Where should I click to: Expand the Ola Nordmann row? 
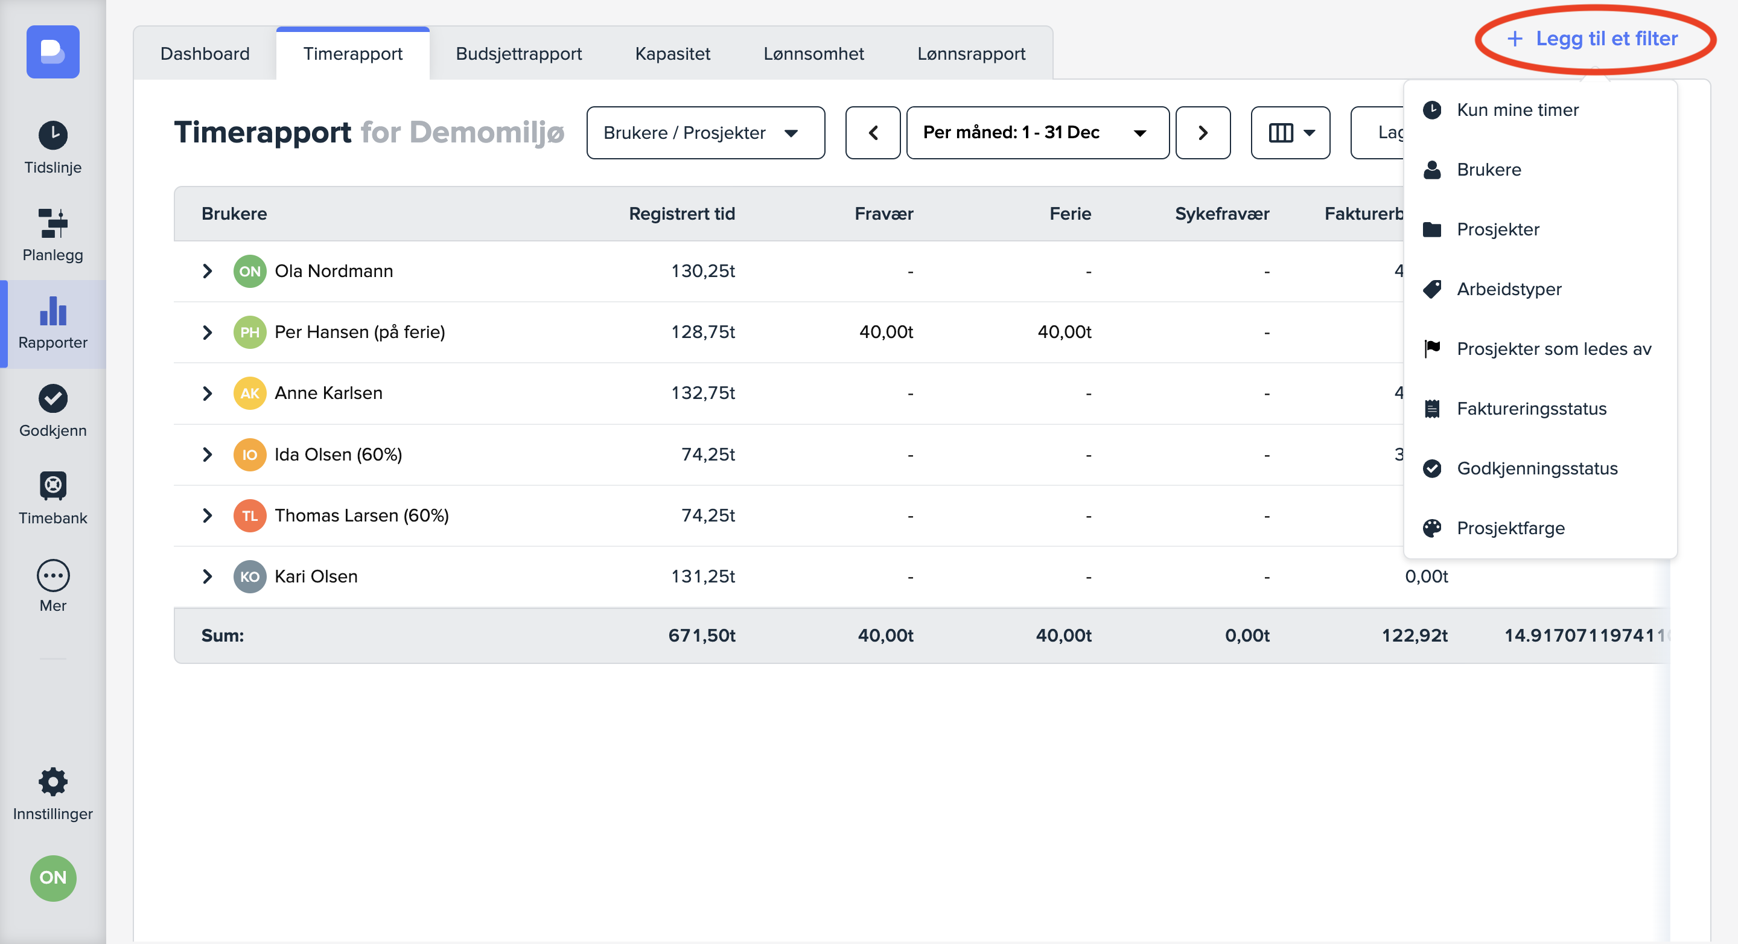pos(207,271)
